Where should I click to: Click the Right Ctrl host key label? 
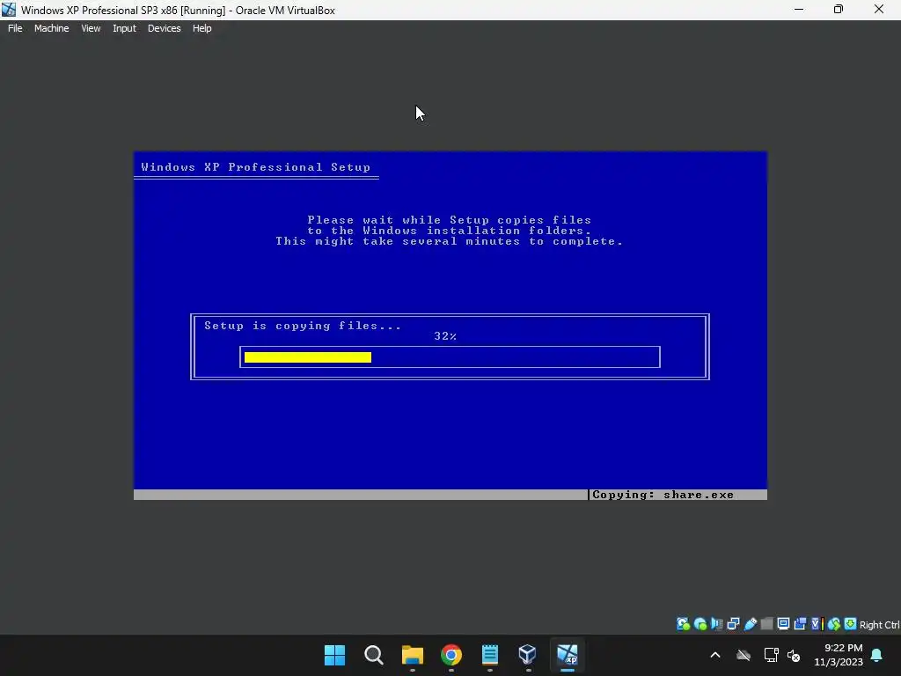pos(879,625)
